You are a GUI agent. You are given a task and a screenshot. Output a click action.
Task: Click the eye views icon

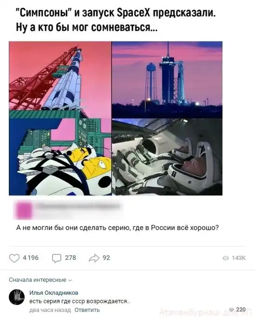pyautogui.click(x=226, y=258)
